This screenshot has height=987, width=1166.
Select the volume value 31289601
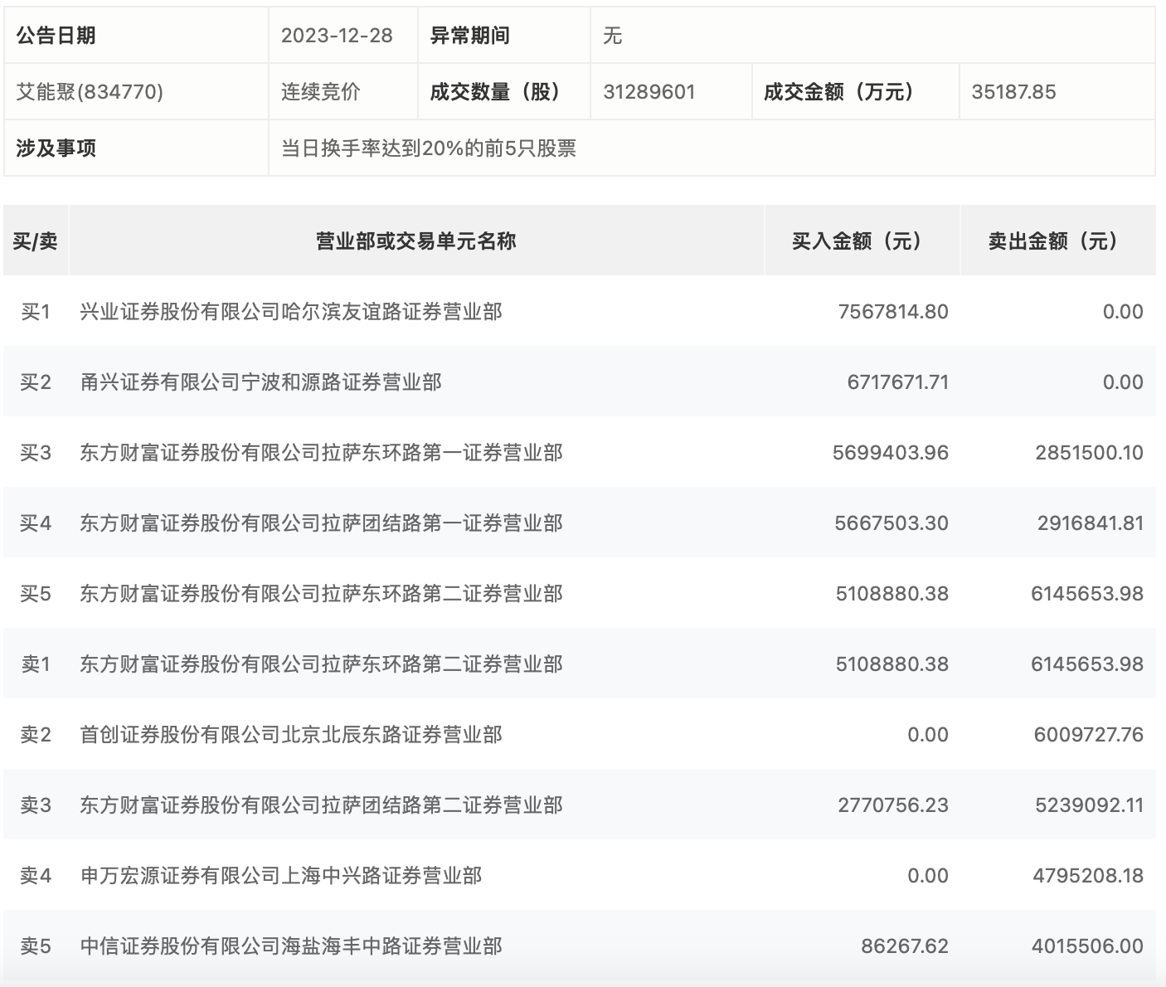tap(649, 91)
